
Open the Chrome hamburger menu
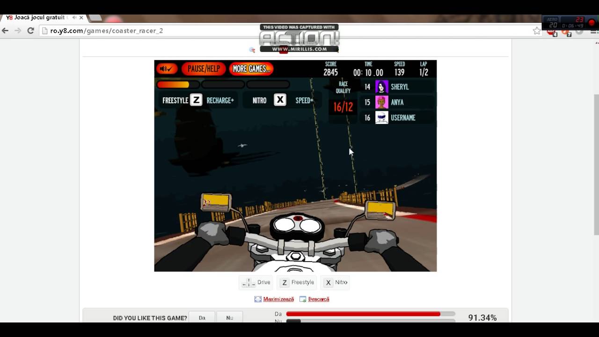[594, 31]
